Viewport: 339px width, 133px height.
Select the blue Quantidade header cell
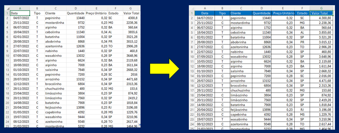click(x=262, y=13)
